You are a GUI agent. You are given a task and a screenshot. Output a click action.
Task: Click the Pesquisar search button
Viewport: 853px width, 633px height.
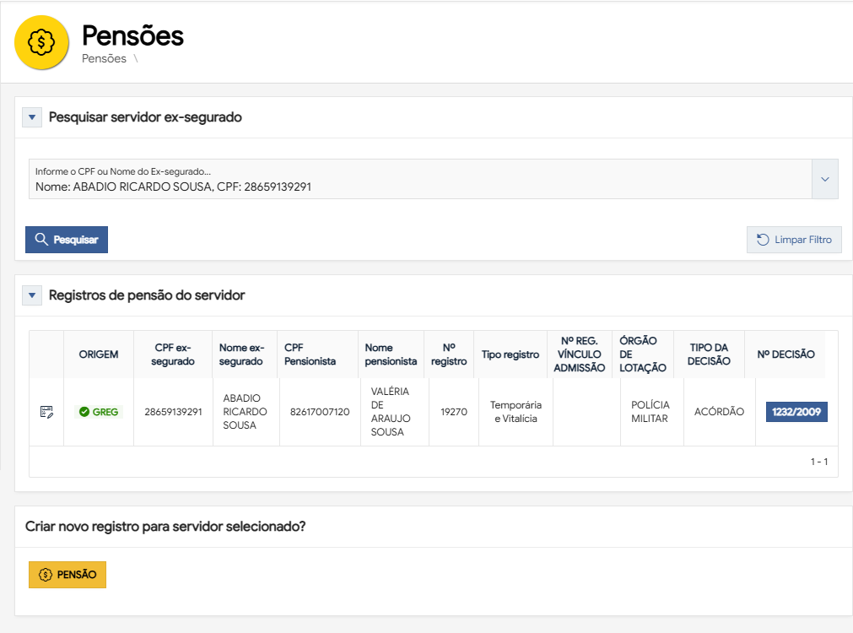67,240
